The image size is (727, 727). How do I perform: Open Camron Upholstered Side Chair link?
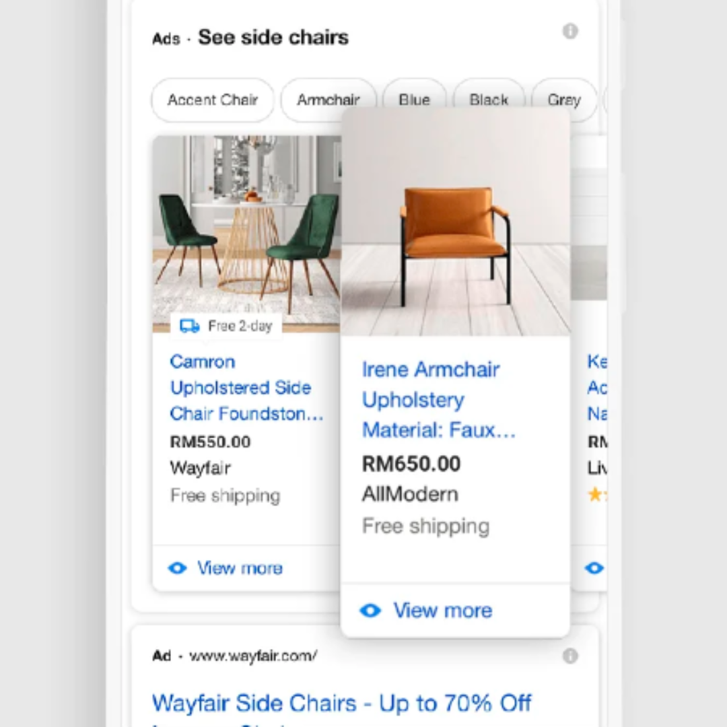click(246, 388)
